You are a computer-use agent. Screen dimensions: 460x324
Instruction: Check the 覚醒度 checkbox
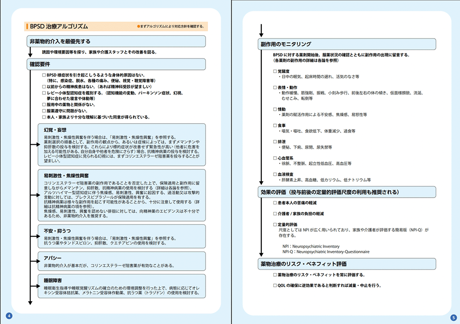click(275, 71)
